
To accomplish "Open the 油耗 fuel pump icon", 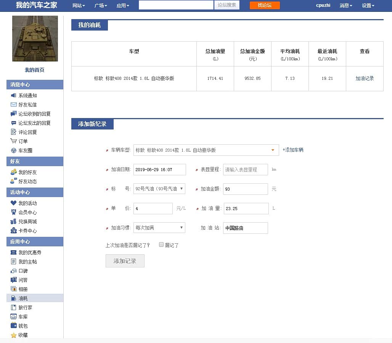I will click(13, 298).
